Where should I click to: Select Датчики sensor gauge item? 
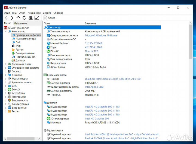(x=20, y=60)
